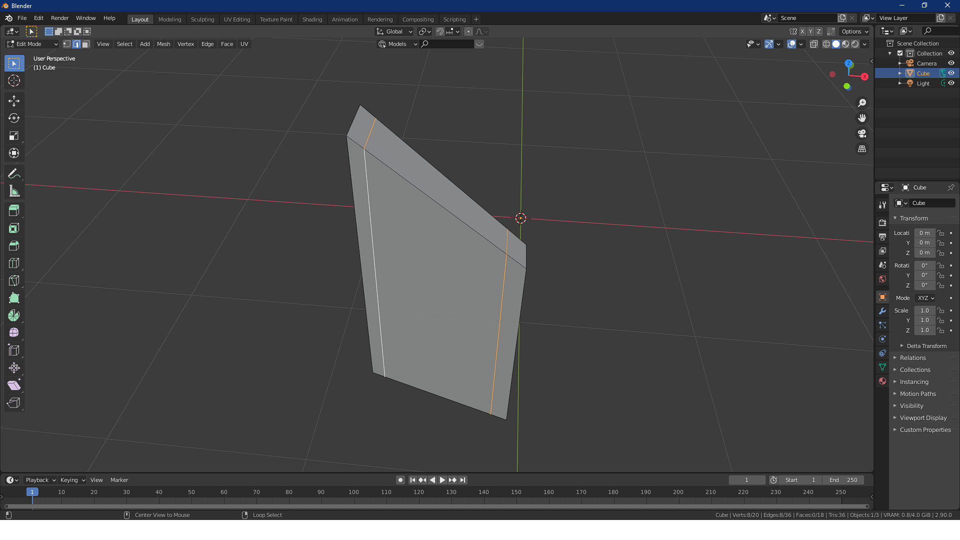Select the Extrude Region tool
The width and height of the screenshot is (960, 540).
pyautogui.click(x=14, y=210)
